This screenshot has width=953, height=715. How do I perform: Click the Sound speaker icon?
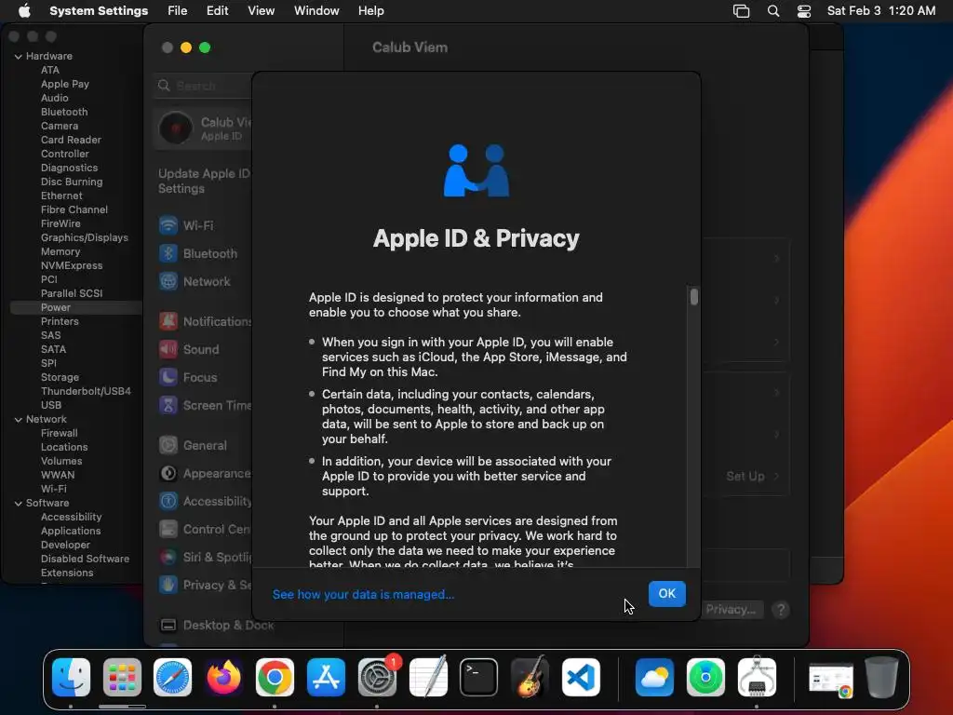[x=168, y=349]
